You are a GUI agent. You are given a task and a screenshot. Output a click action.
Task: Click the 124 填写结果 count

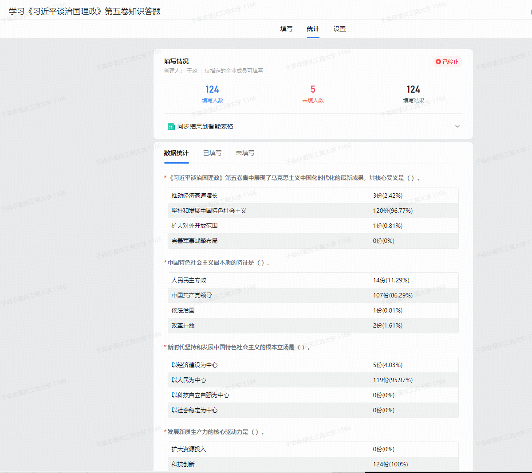point(413,90)
